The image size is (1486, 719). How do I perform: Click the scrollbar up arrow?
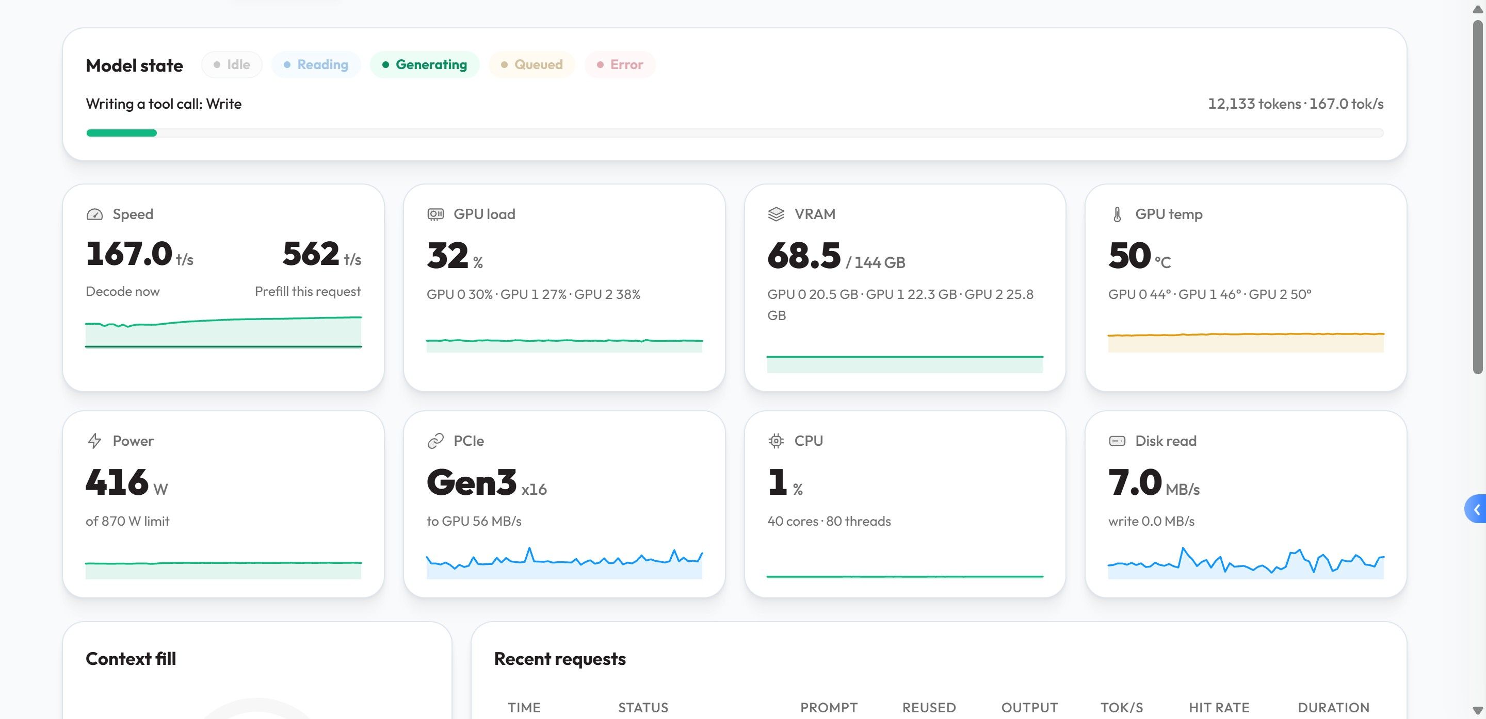point(1477,9)
